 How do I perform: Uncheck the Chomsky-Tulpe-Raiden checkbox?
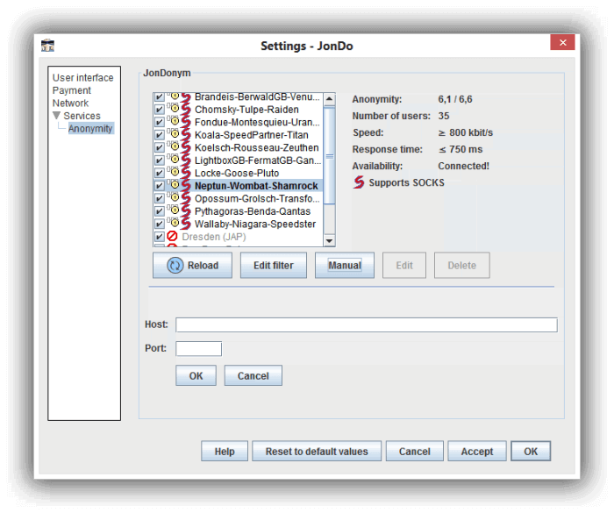[159, 110]
